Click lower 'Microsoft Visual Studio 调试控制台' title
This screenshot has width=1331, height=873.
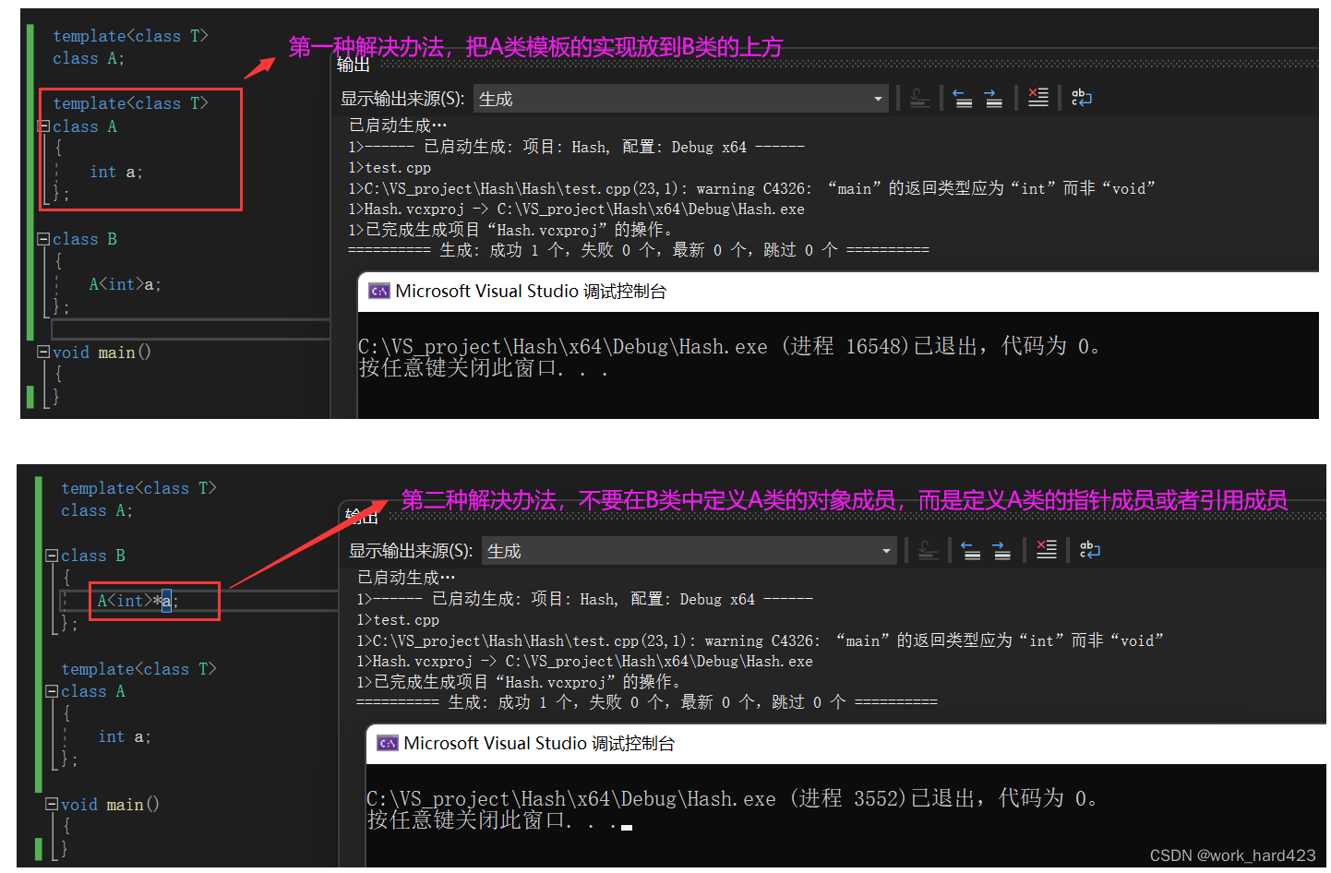[x=539, y=744]
